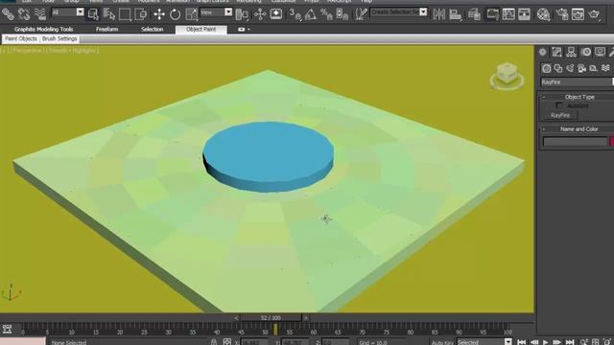Click Select and Manipulate icon
This screenshot has height=345, width=614.
[x=260, y=14]
